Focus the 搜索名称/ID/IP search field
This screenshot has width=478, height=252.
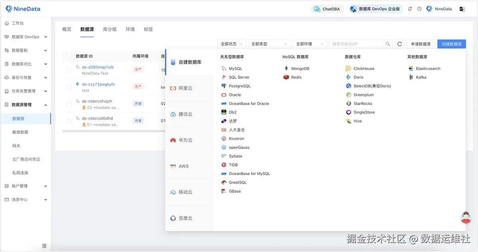tap(357, 44)
